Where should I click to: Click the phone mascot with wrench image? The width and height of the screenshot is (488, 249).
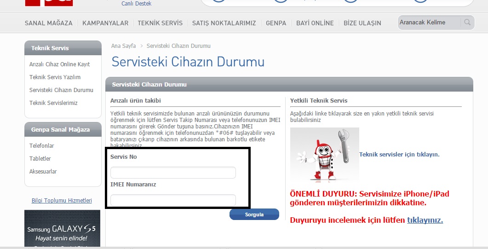(325, 154)
